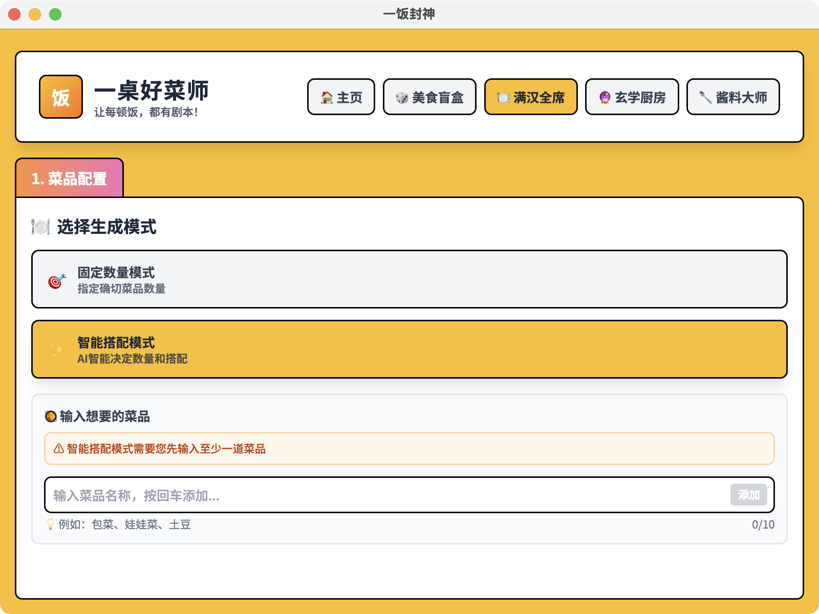819x614 pixels.
Task: Switch to the 1. 菜品配置 tab
Action: [70, 178]
